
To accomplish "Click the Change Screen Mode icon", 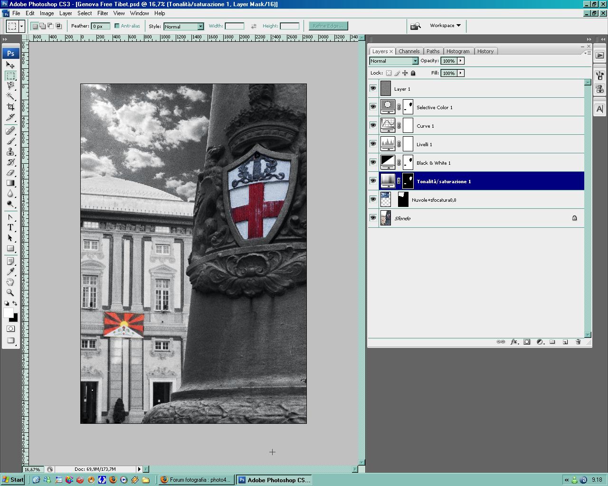I will click(10, 341).
